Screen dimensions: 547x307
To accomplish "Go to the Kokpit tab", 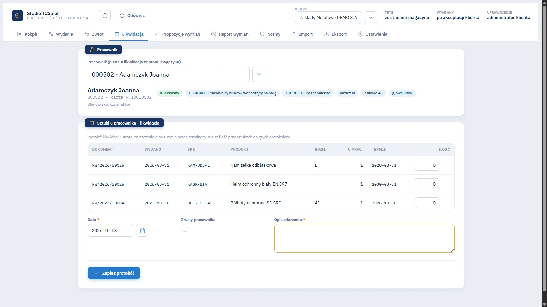I will 27,34.
